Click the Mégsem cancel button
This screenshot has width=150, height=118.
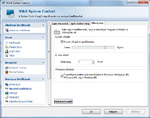tap(113, 112)
